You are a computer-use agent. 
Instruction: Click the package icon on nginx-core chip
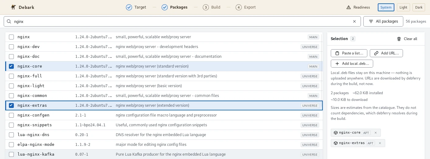[x=336, y=133]
